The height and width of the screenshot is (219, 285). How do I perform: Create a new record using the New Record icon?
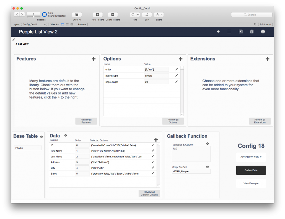point(98,14)
